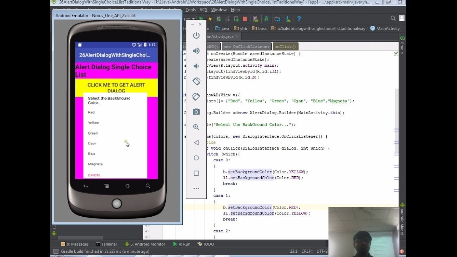This screenshot has height=257, width=457.
Task: Open Search Everywhere magnifier icon
Action: point(393,18)
